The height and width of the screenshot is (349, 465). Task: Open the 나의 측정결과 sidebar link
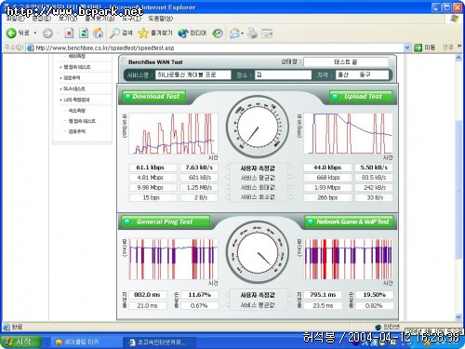click(x=76, y=100)
